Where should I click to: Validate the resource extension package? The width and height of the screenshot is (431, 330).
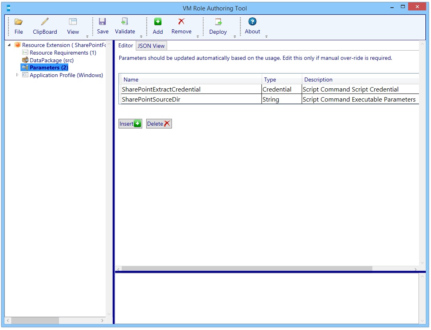tap(125, 25)
